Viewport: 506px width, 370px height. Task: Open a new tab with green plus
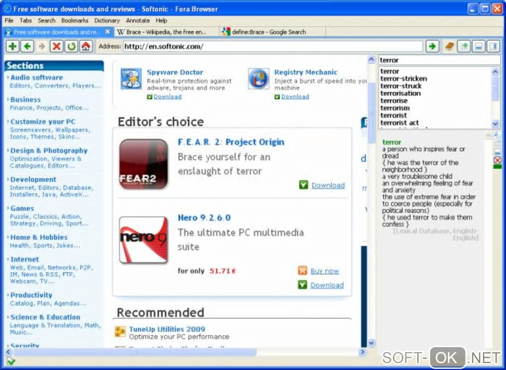coord(12,47)
